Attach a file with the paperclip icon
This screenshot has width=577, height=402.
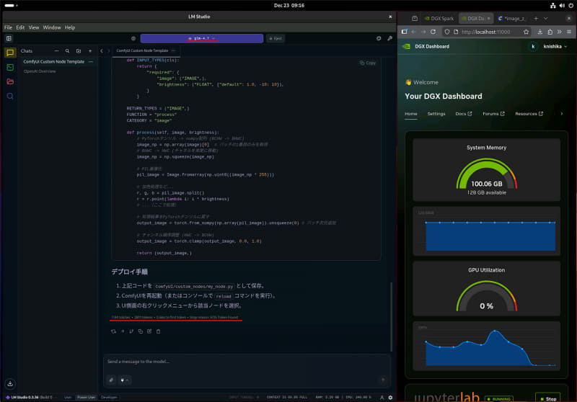[111, 380]
